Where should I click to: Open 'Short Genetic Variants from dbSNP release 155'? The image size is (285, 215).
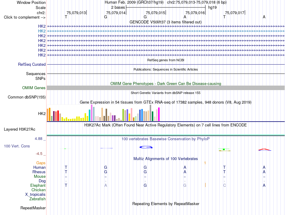tap(166, 93)
